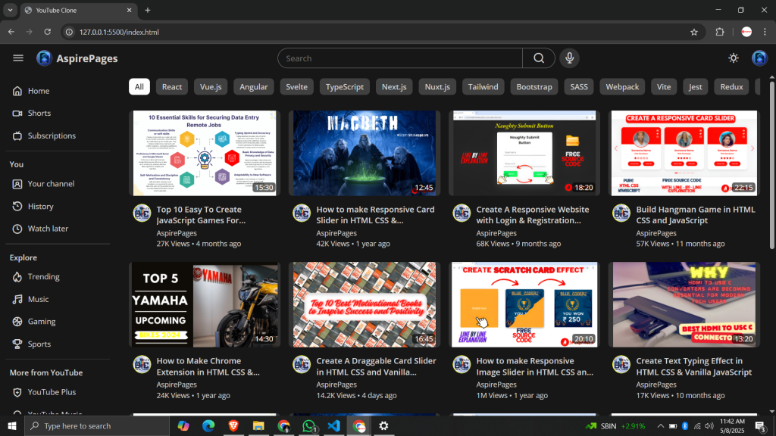Open 'Build Hangman Game in HTML' title
This screenshot has width=776, height=436.
pyautogui.click(x=696, y=215)
